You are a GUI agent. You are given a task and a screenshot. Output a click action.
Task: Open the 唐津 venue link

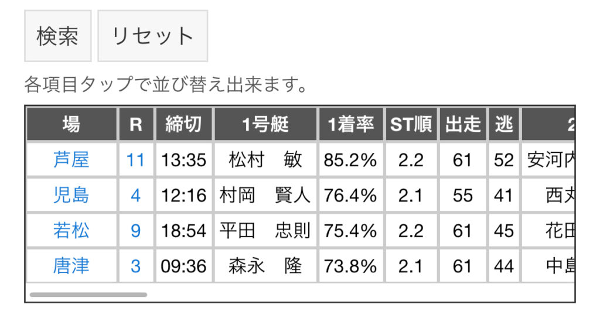click(x=71, y=266)
